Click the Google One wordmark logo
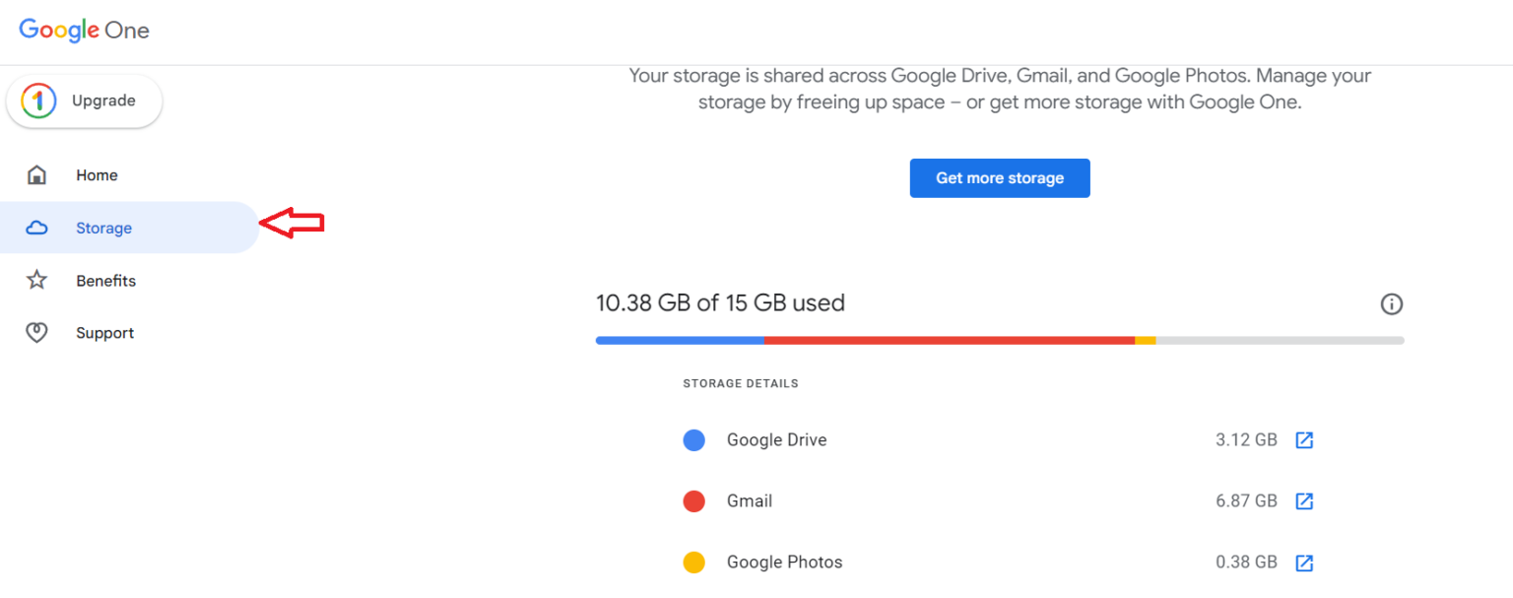Viewport: 1513px width, 598px height. click(x=85, y=30)
